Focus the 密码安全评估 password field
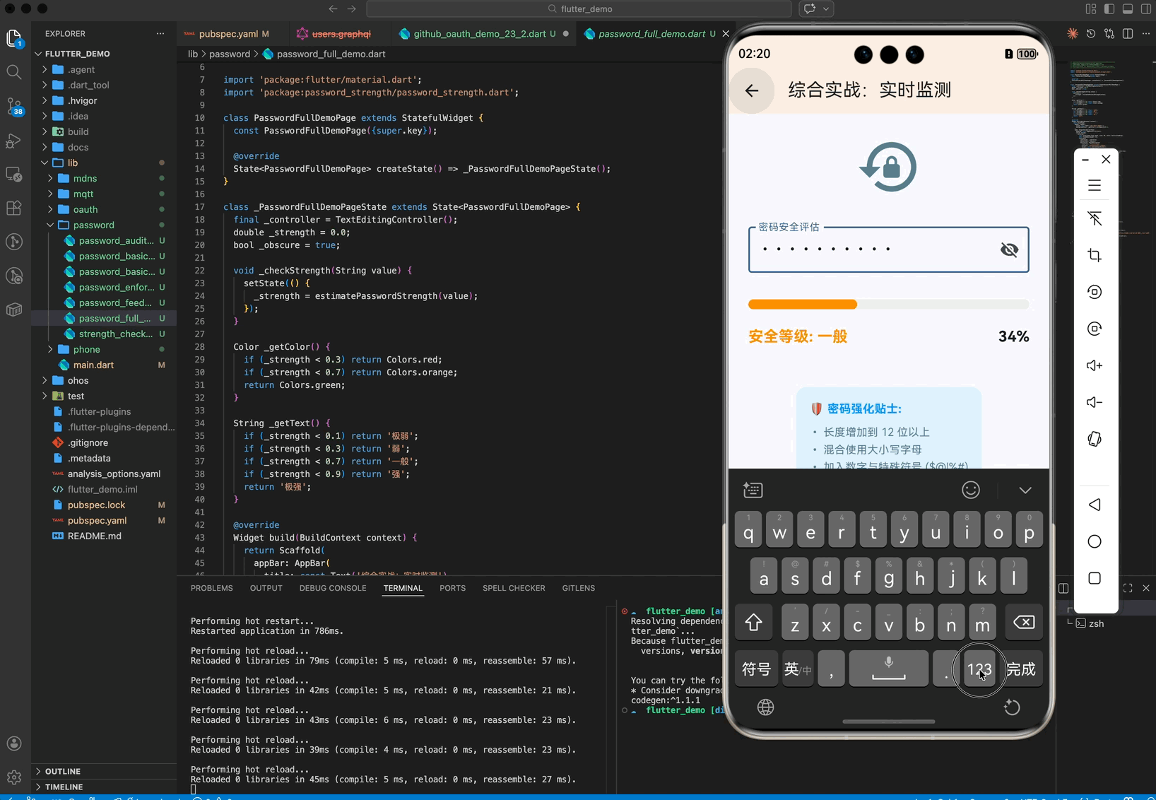 coord(888,249)
